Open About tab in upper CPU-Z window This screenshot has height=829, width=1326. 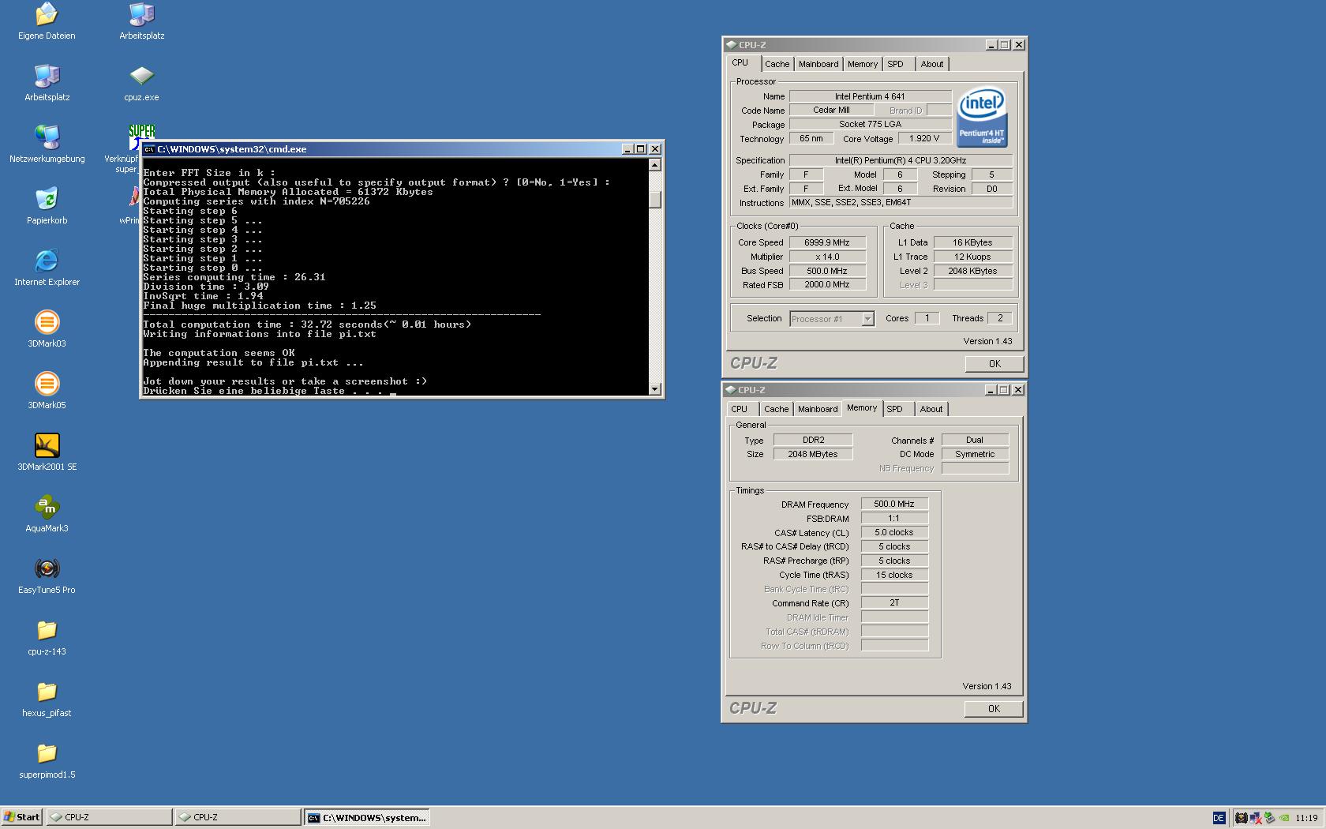932,64
